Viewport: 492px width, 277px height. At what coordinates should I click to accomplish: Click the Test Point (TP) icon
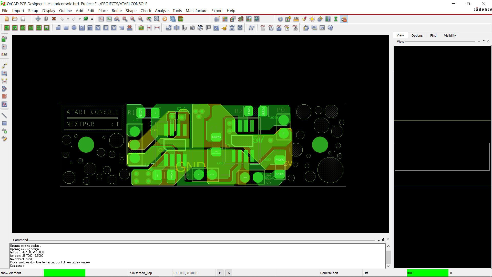click(x=224, y=28)
